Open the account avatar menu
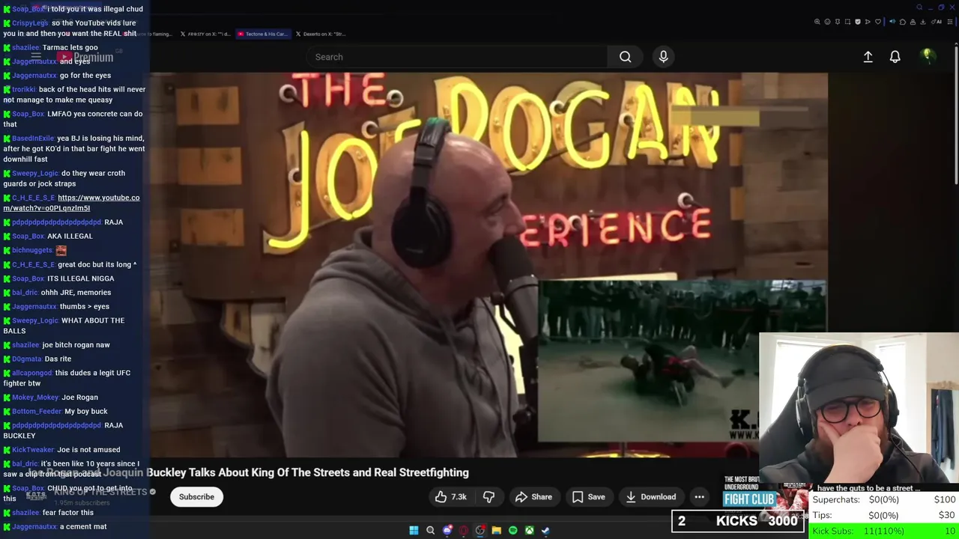Viewport: 959px width, 539px height. click(x=928, y=56)
